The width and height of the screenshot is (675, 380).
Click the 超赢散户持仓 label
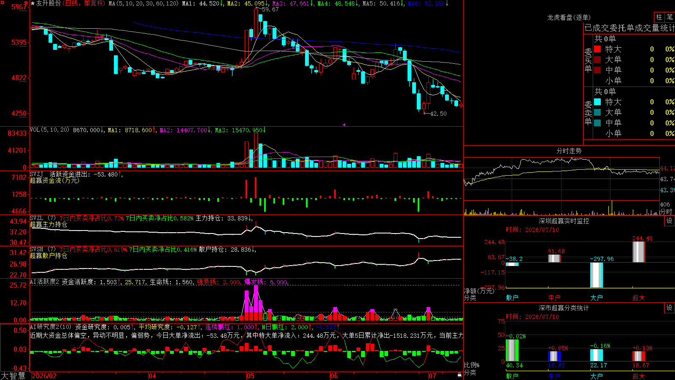[x=49, y=255]
